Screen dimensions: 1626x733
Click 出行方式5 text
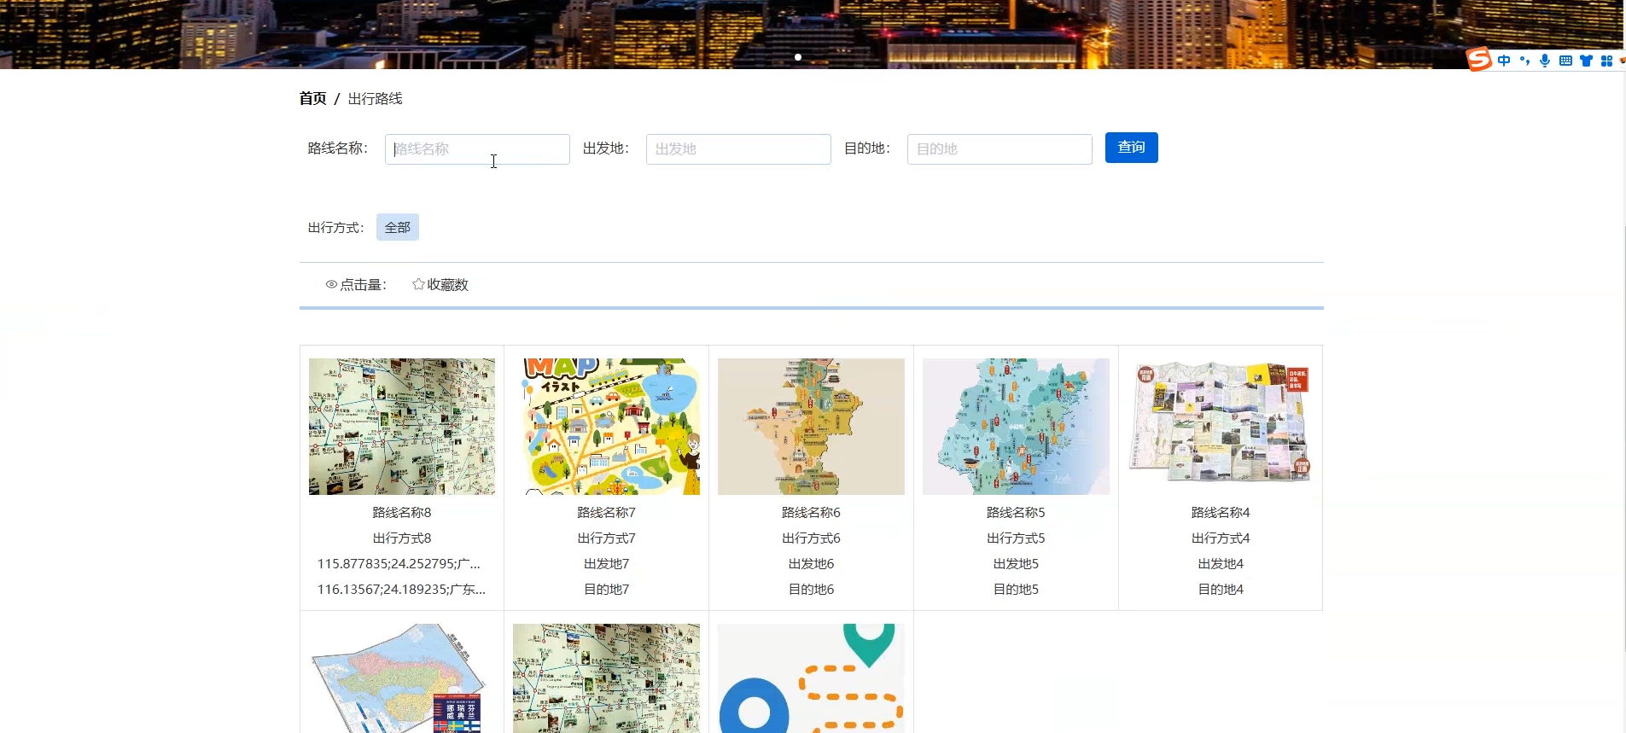1016,538
